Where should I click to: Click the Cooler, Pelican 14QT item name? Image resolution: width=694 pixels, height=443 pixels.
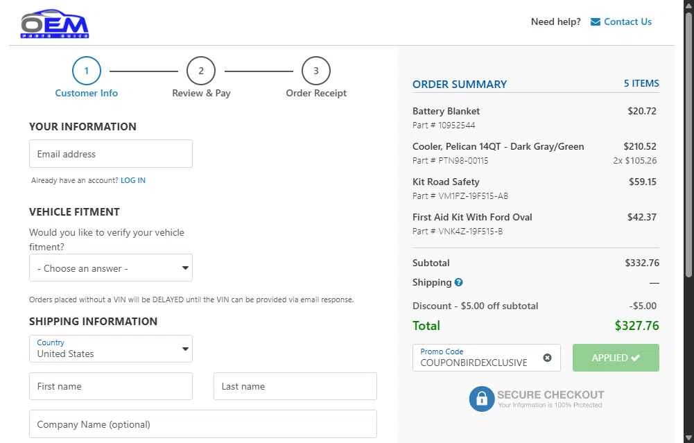498,146
